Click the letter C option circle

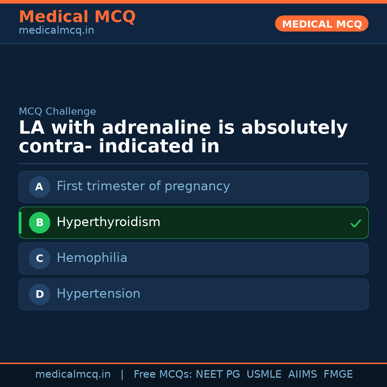click(x=39, y=258)
